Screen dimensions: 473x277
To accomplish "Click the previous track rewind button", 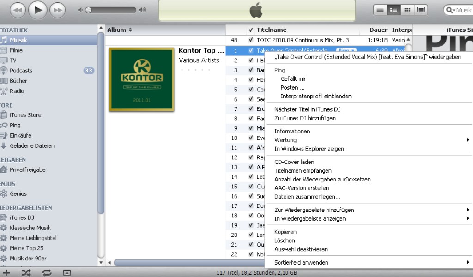I will (x=18, y=10).
